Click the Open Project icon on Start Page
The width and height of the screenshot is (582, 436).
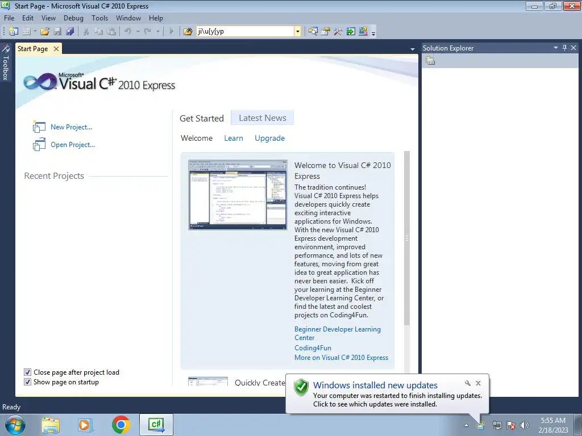point(39,145)
